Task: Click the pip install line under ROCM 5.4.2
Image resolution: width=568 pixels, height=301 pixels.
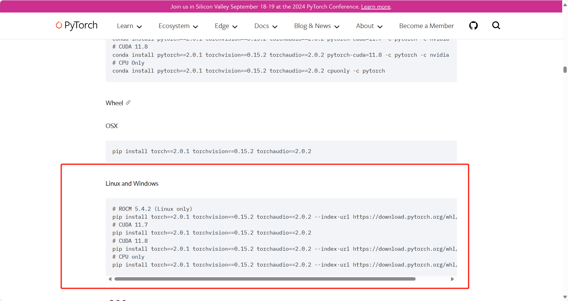Action: 285,217
